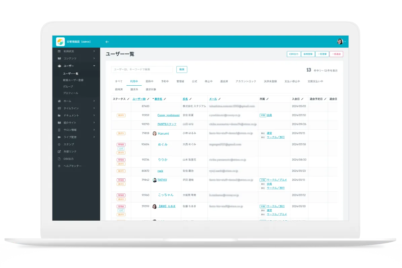
Task: Click the app logo in the header
Action: (x=61, y=42)
